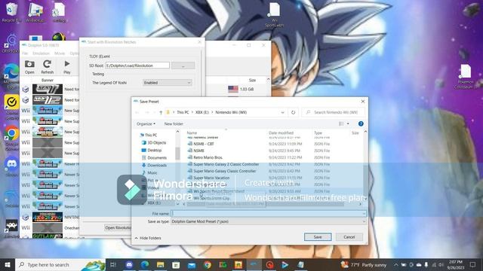Open the Organize dropdown menu
The image size is (483, 271).
click(146, 123)
